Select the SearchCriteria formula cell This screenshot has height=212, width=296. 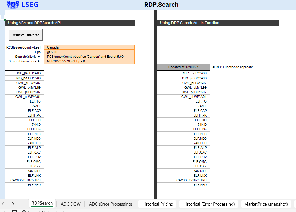89,57
